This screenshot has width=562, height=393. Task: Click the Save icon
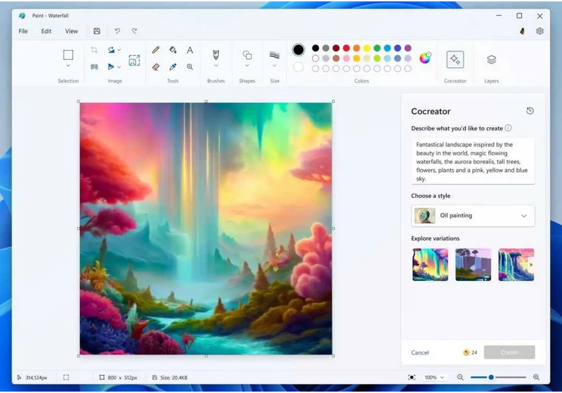point(97,31)
